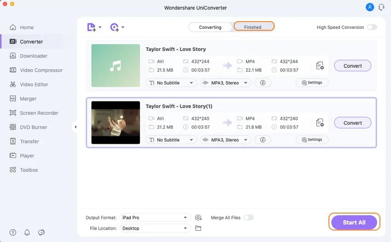Open the user account profile icon

point(370,7)
